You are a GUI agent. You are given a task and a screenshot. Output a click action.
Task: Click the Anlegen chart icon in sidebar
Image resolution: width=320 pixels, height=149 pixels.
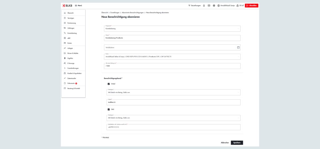pos(65,48)
